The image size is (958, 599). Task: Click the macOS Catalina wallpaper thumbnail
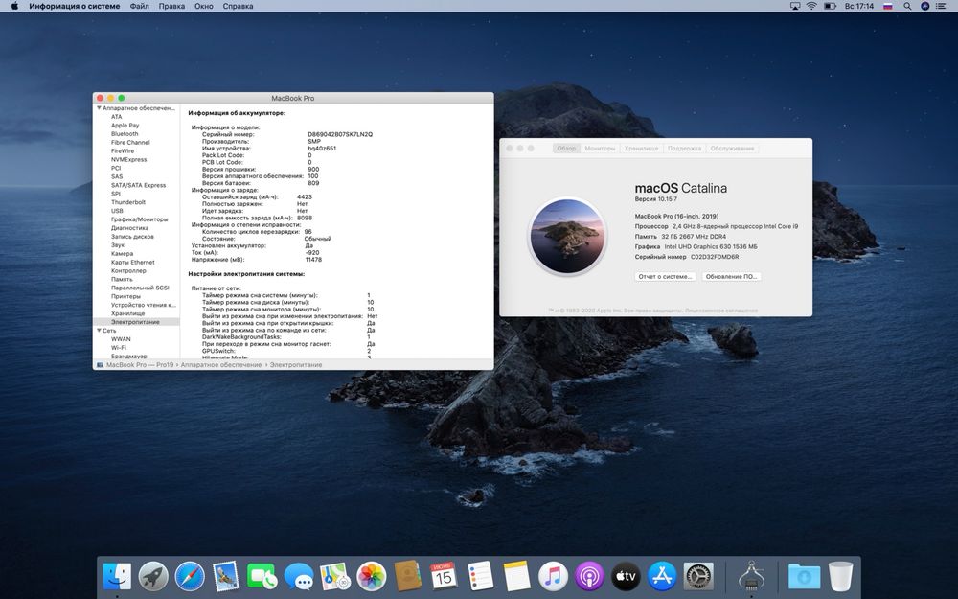pyautogui.click(x=567, y=236)
